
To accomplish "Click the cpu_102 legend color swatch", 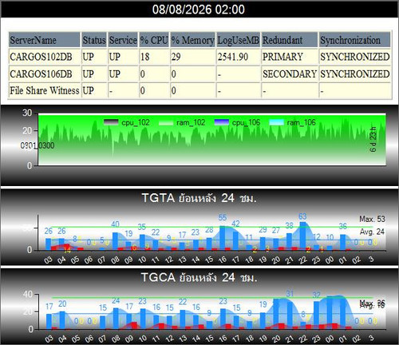I will 111,122.
